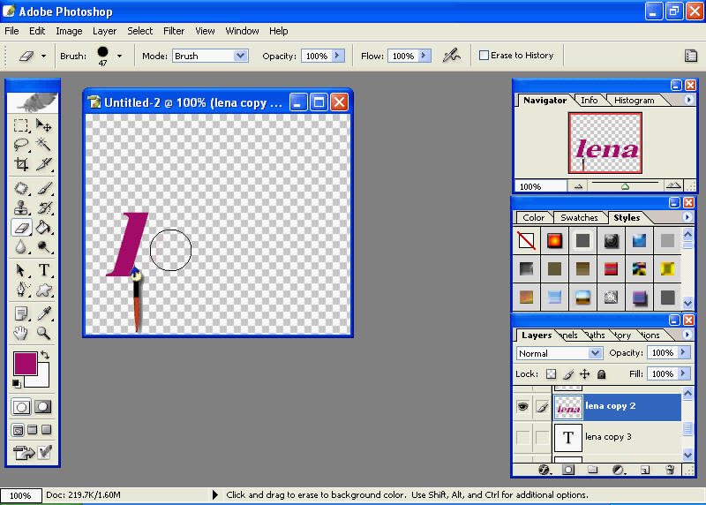
Task: Expand the Brush preset picker arrow
Action: [x=118, y=56]
